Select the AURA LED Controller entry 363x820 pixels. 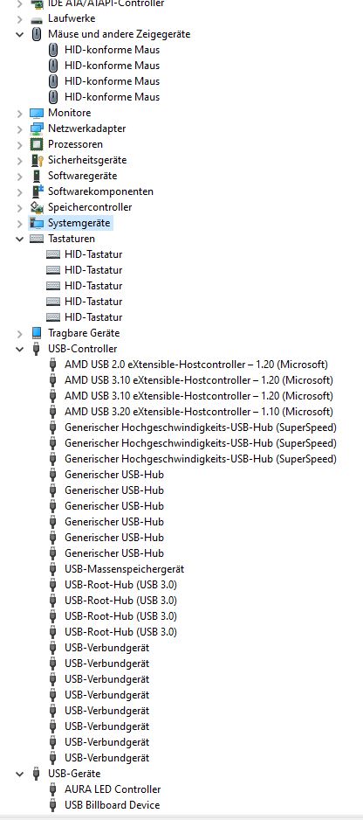tap(113, 789)
